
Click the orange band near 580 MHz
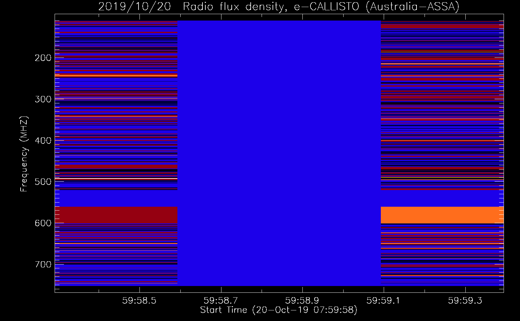tap(442, 215)
